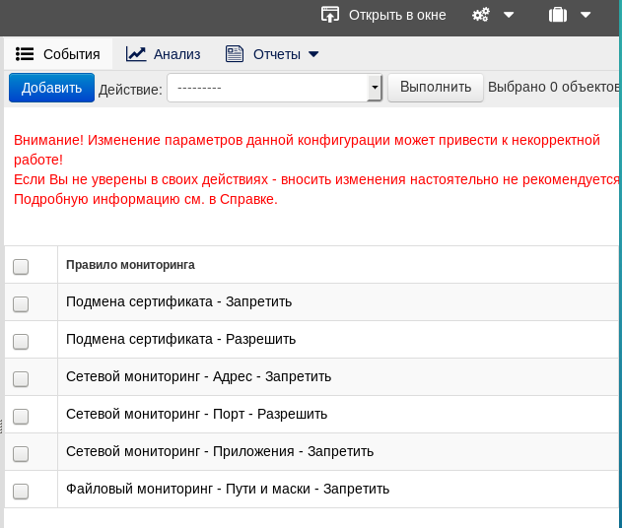Expand the gears settings dropdown arrow

coord(509,15)
